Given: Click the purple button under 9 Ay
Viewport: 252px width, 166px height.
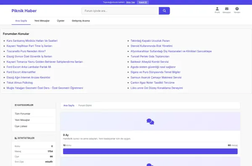Looking at the screenshot, I should (x=150, y=151).
